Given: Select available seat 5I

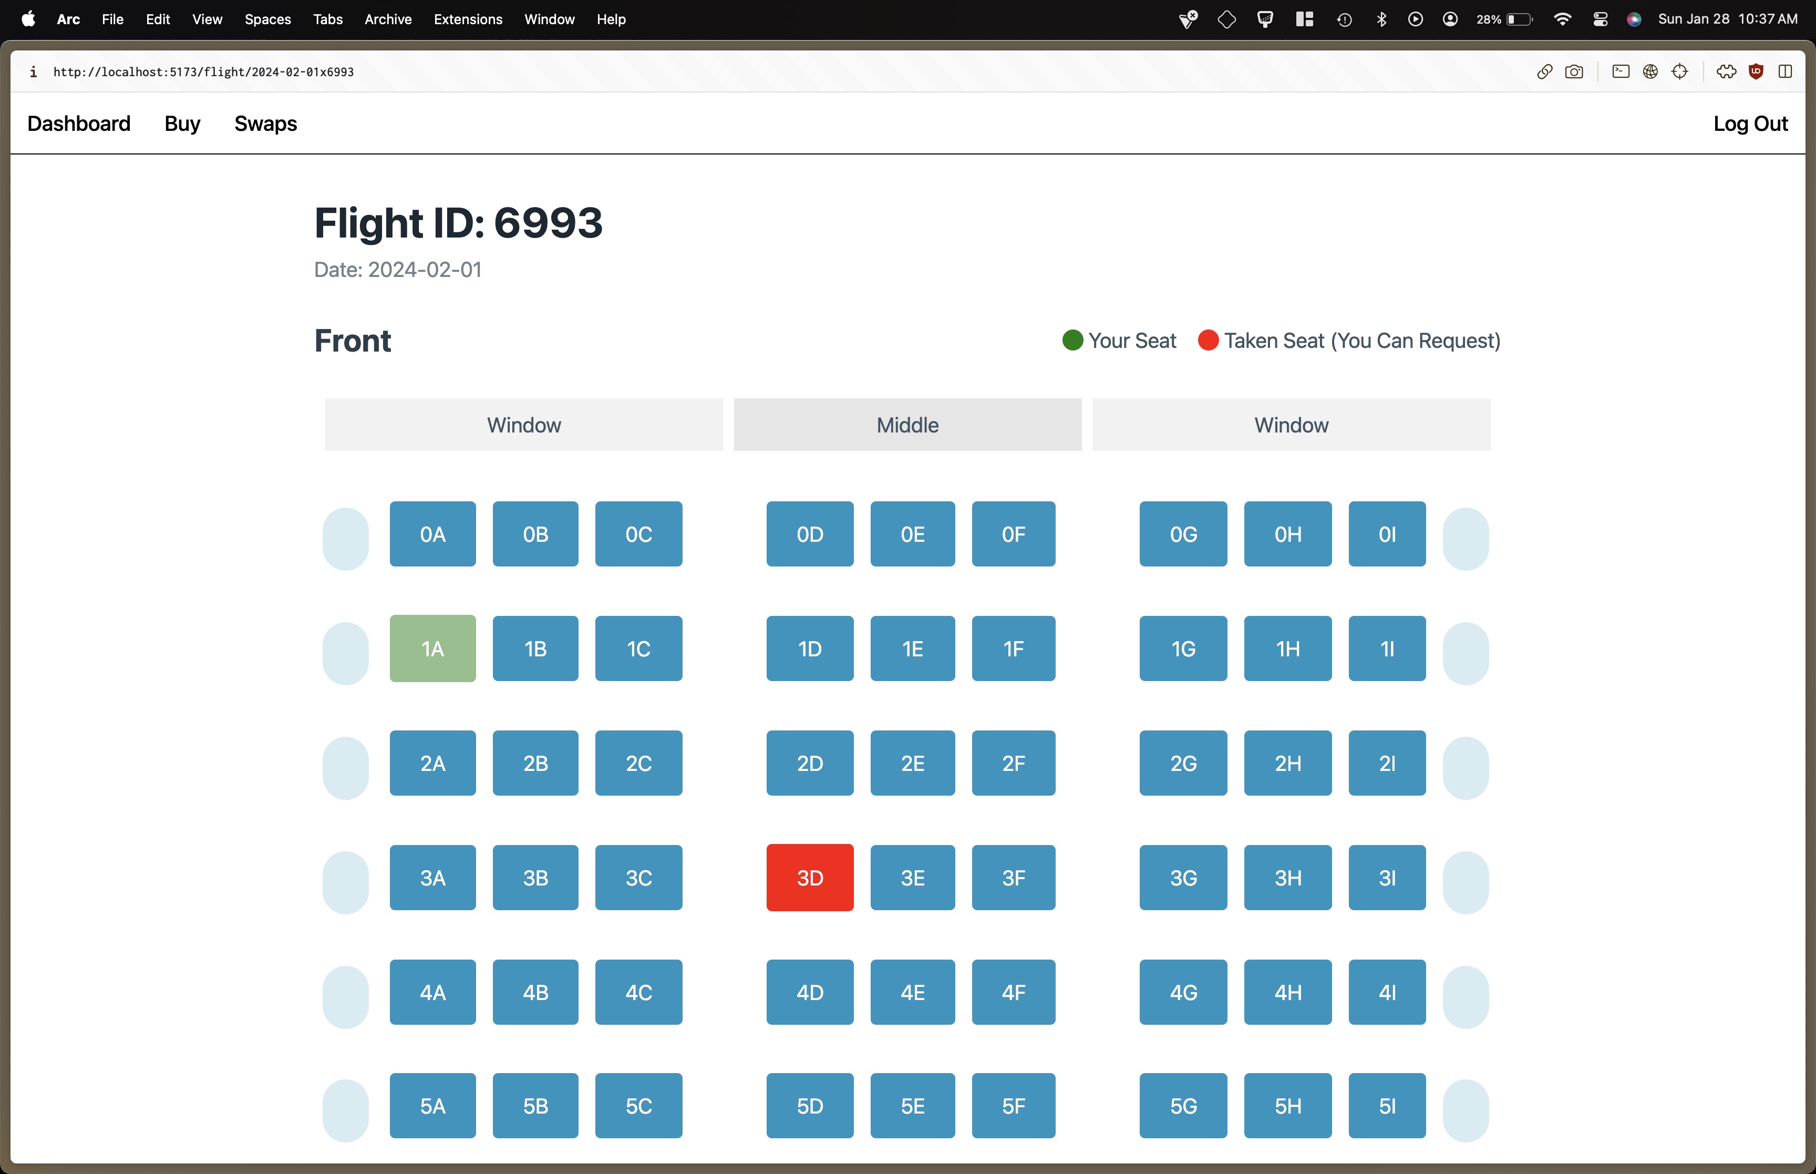Looking at the screenshot, I should (1386, 1105).
